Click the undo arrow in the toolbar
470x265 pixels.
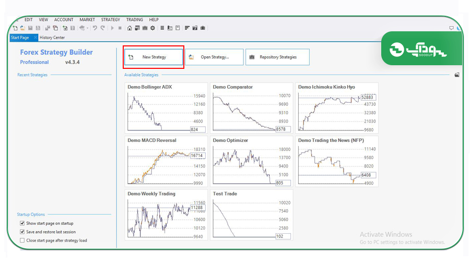point(95,28)
